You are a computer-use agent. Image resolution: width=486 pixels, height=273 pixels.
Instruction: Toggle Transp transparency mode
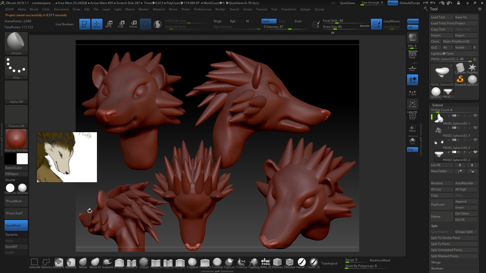[412, 128]
